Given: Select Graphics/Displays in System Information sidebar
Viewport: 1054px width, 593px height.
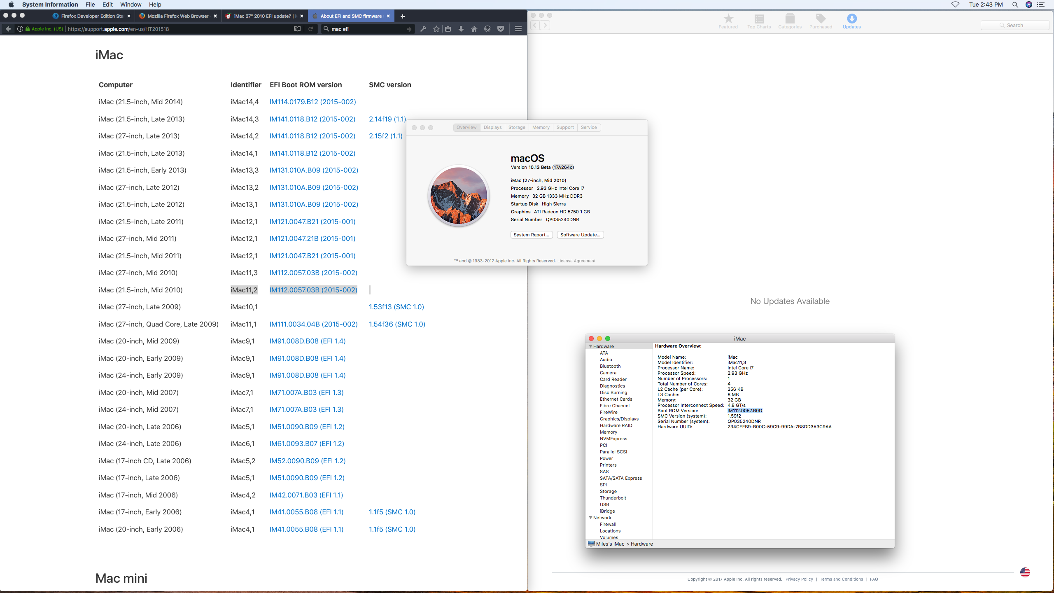Looking at the screenshot, I should point(619,419).
